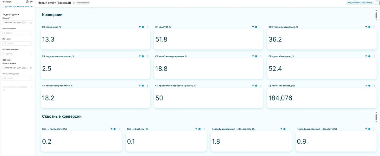
Task: Open three-dots menu of Квалифицированный → Предоплата chart
Action: pos(289,129)
